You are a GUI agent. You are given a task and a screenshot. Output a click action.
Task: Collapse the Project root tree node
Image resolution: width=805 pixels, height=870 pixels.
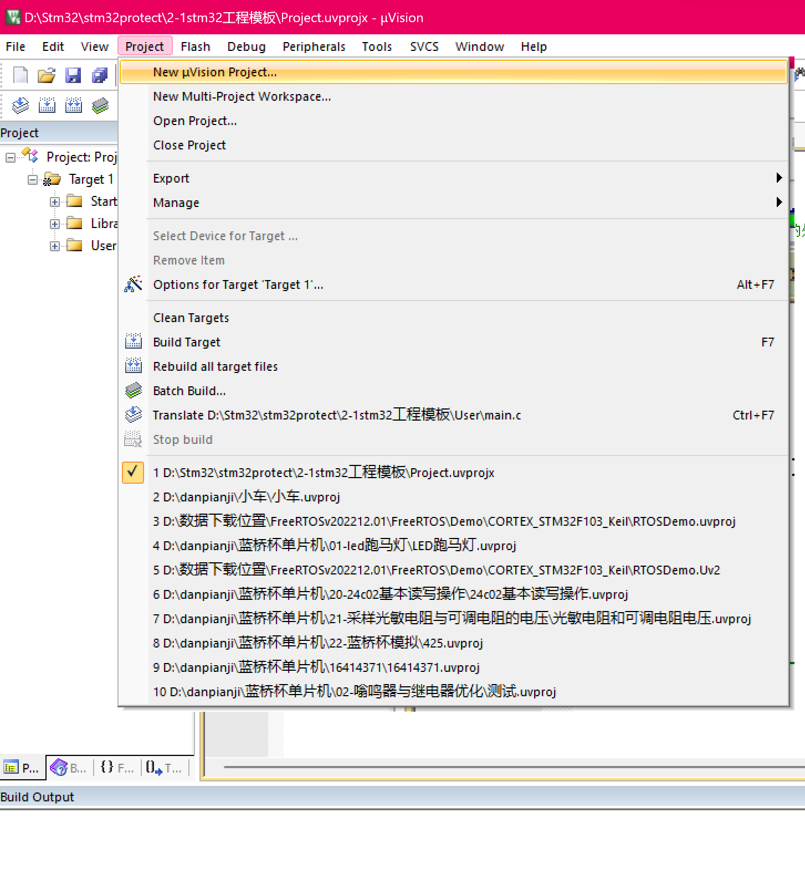tap(10, 158)
